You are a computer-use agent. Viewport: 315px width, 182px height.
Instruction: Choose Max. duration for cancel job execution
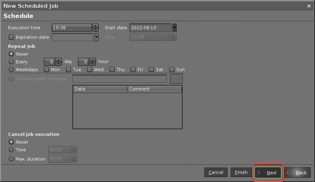(11, 159)
